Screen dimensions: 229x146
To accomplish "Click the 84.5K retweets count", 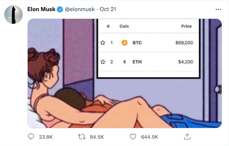I will (97, 137).
